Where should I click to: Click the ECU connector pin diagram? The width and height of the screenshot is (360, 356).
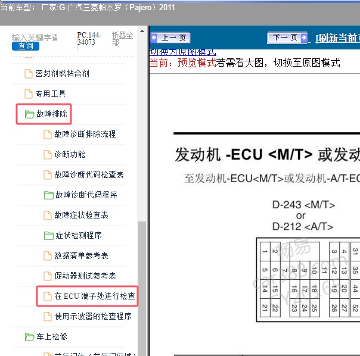[308, 280]
